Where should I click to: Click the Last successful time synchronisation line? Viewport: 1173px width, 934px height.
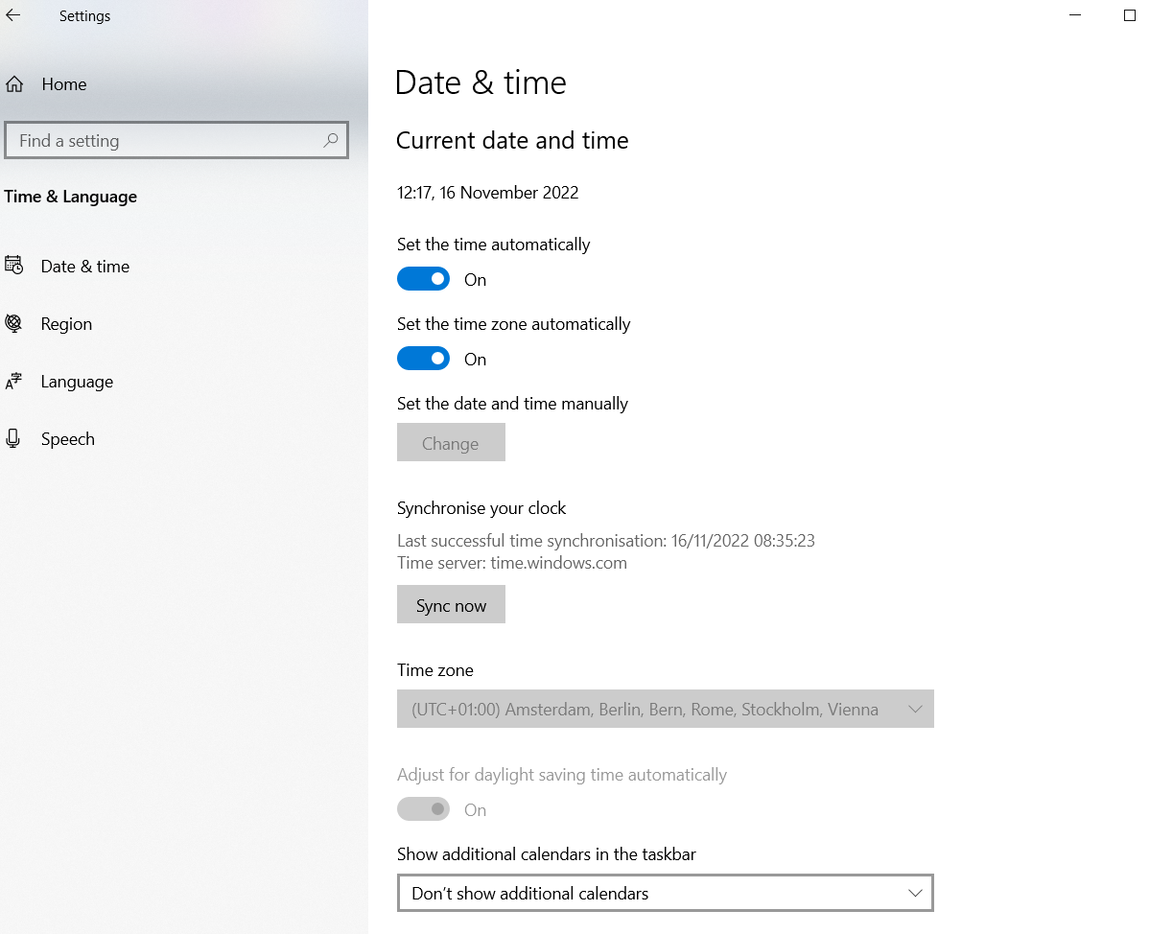click(606, 541)
